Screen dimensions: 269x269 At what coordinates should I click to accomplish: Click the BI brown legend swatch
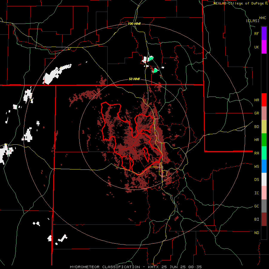[x=264, y=219]
